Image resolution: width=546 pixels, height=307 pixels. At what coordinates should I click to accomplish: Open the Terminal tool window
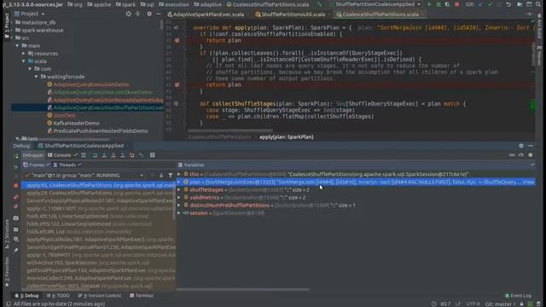coord(142,296)
